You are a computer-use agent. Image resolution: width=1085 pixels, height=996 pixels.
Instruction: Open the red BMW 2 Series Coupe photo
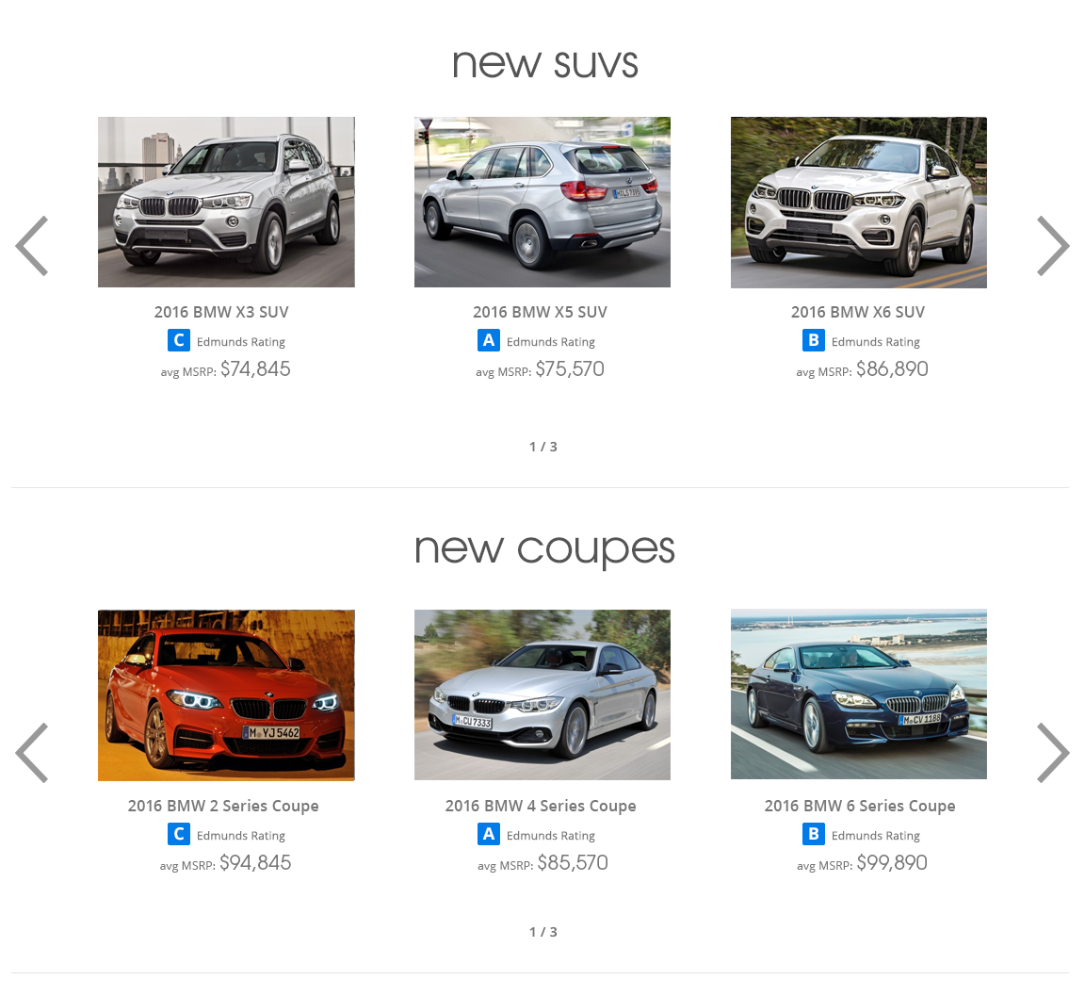226,694
